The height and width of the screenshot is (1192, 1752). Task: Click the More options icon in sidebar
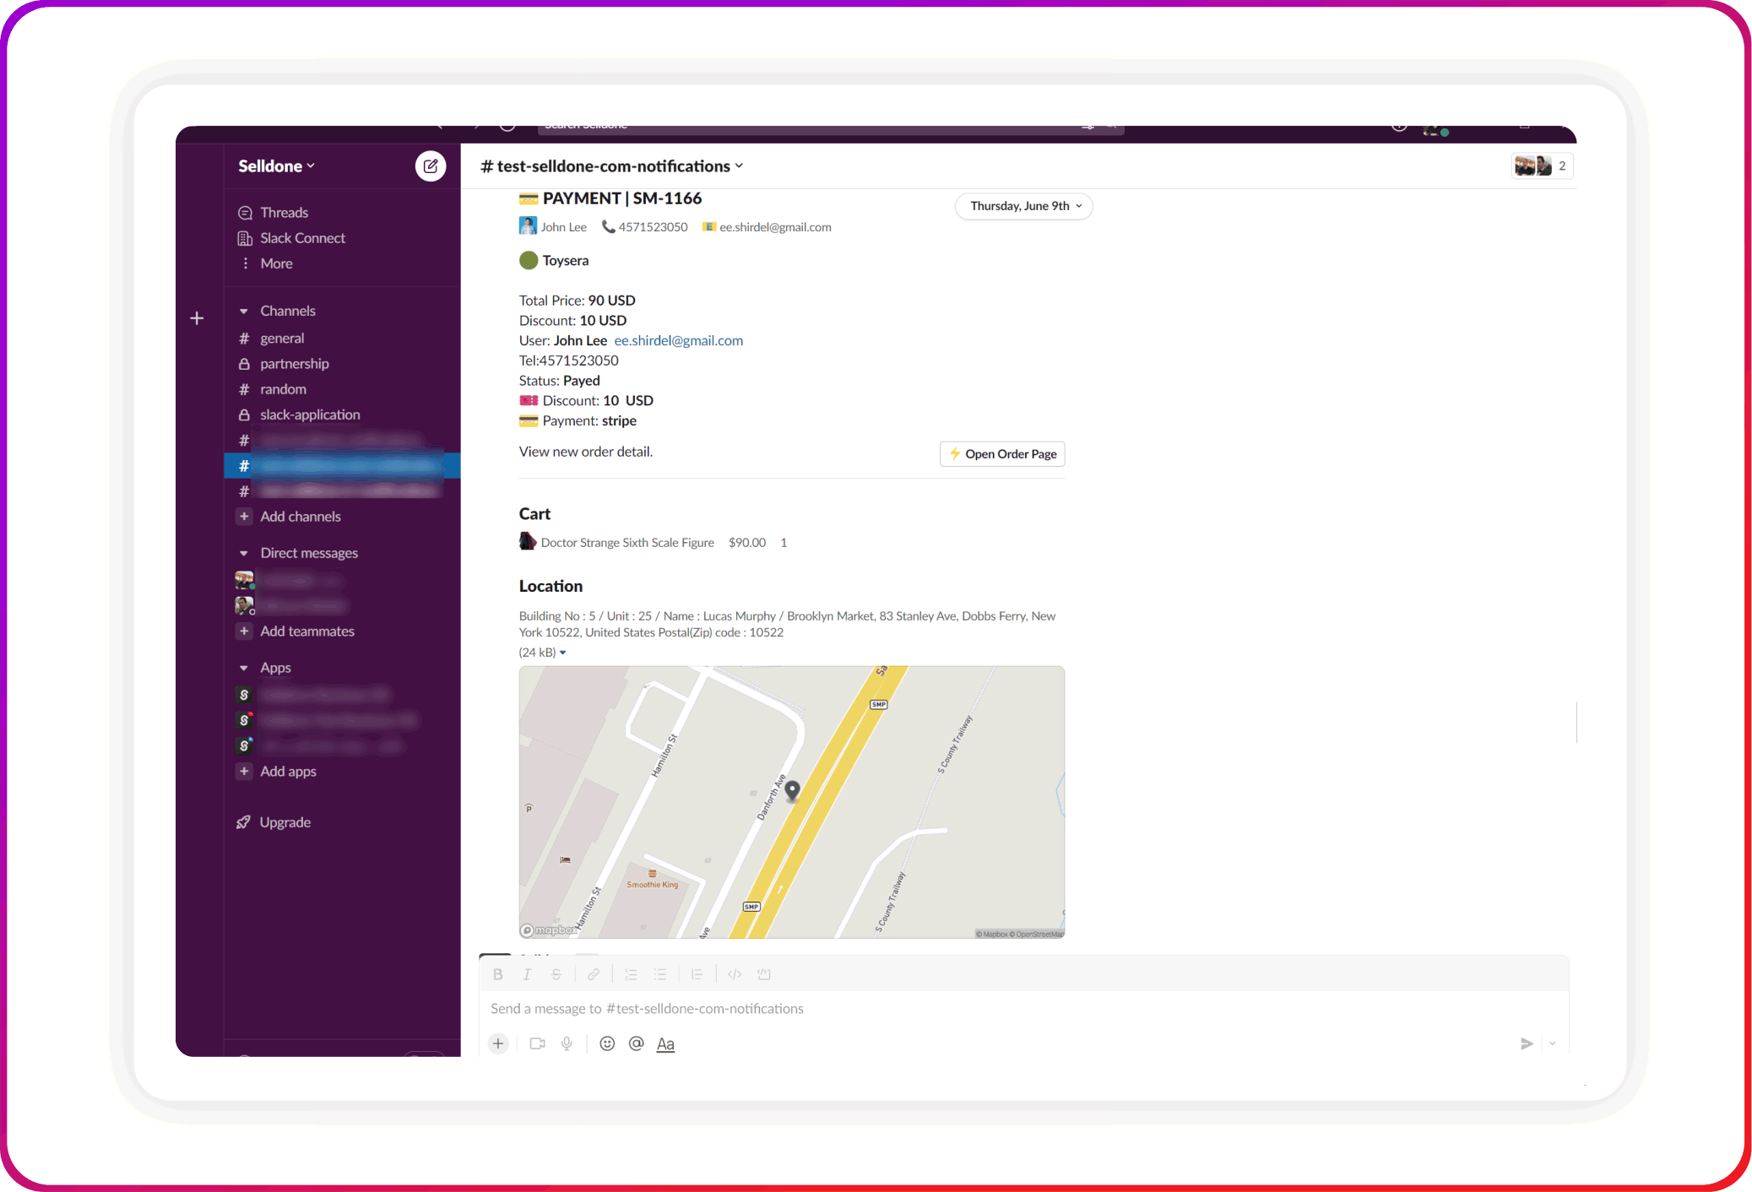point(245,263)
